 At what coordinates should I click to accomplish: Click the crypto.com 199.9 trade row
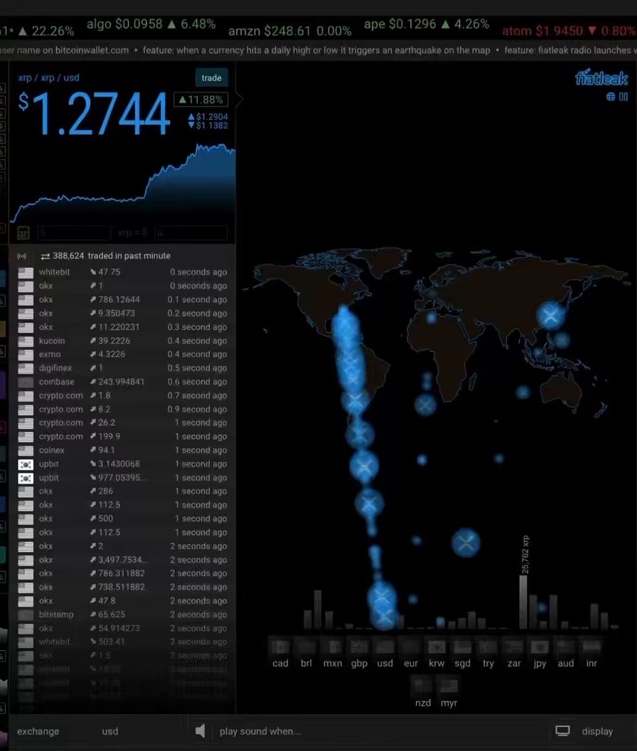[x=123, y=436]
